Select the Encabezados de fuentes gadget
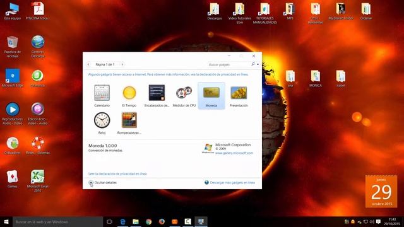This screenshot has width=404, height=227. (157, 95)
